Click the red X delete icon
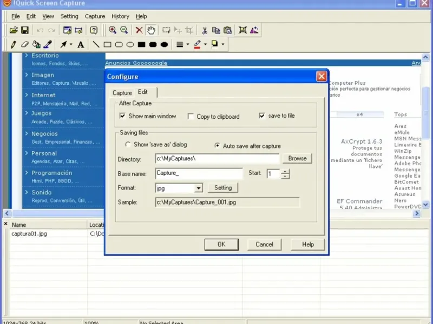433x324 pixels. click(x=139, y=30)
